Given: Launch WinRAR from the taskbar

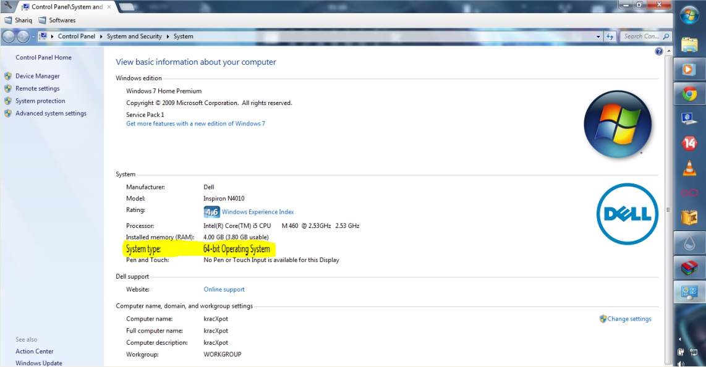Looking at the screenshot, I should coord(689,268).
